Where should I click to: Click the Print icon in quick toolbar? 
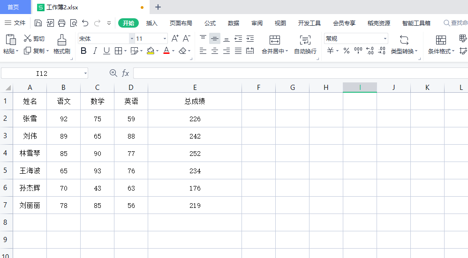click(x=61, y=23)
